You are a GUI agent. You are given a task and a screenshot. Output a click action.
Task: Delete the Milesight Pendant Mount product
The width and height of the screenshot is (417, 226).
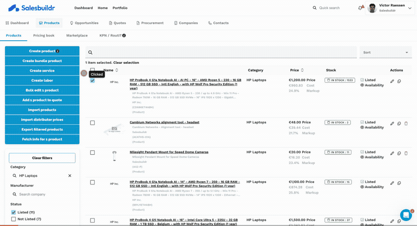click(x=406, y=153)
